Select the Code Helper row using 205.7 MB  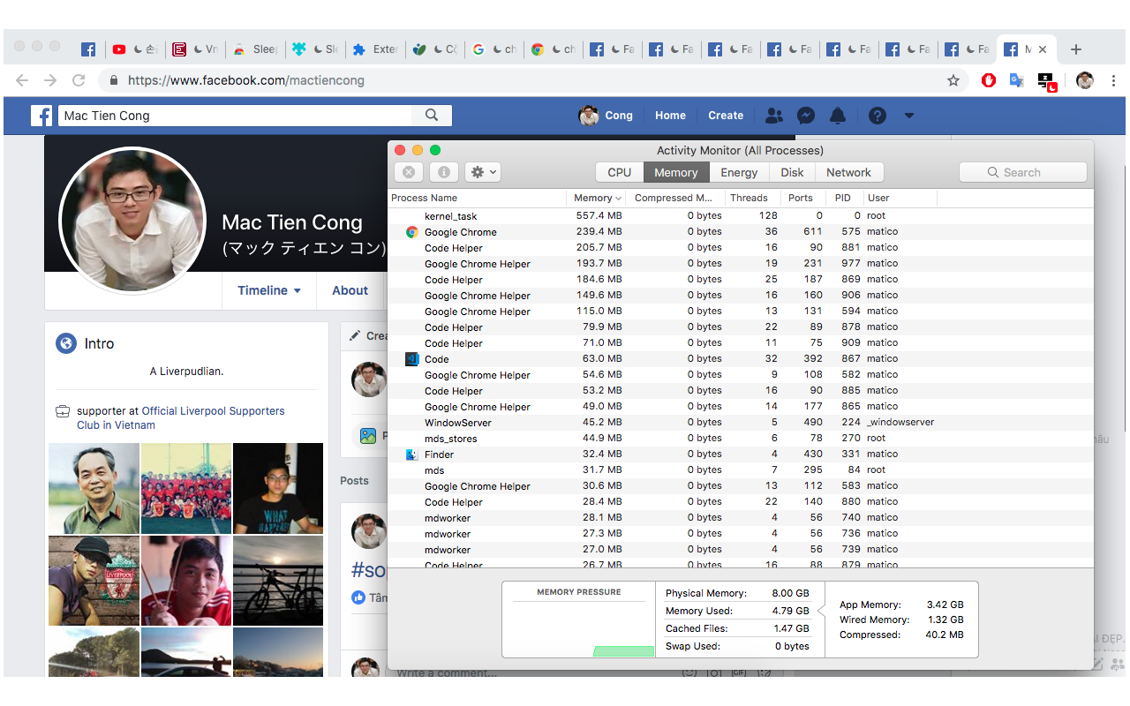pos(741,248)
